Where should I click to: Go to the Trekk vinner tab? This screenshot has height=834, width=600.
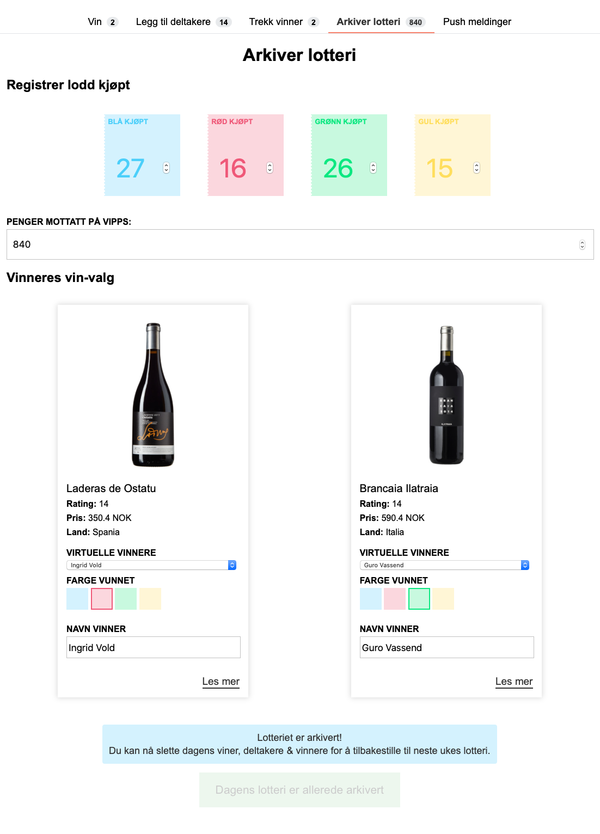pyautogui.click(x=284, y=22)
